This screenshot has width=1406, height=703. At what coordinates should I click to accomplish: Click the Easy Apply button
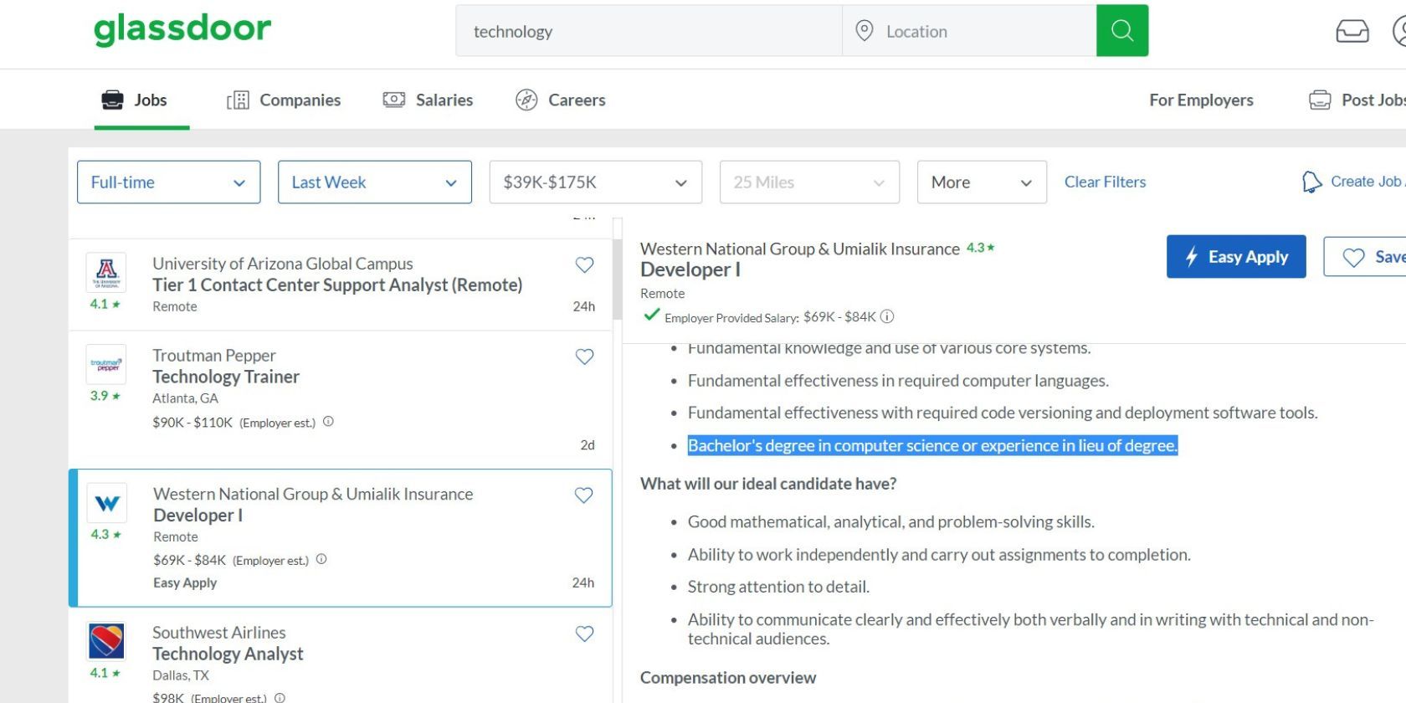coord(1235,257)
